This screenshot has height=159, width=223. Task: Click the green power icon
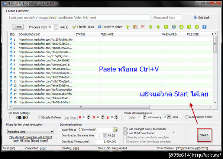197,27
